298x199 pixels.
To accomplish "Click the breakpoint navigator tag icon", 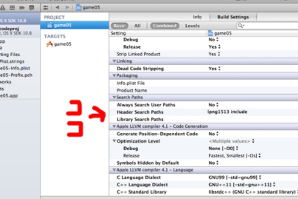I will pos(22,8).
